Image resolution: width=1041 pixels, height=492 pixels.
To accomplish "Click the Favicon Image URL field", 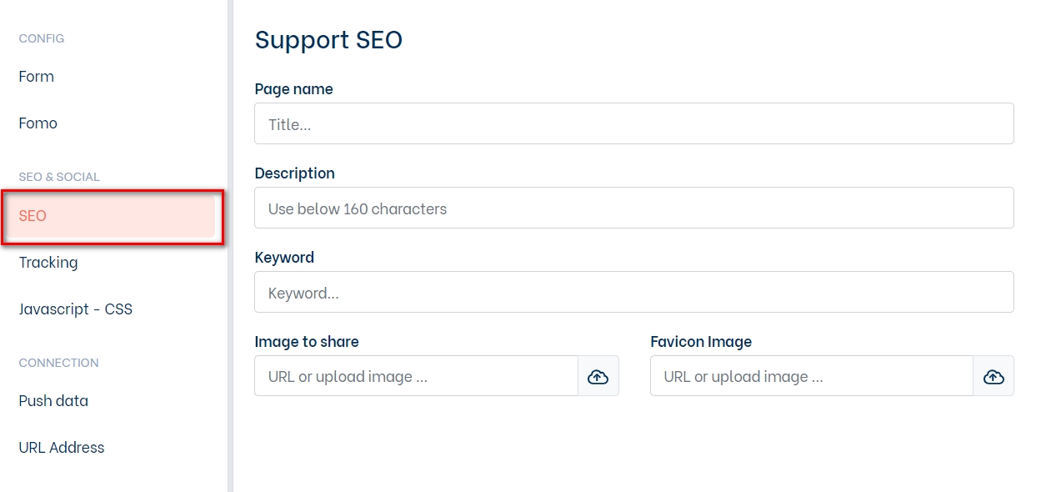I will (x=811, y=376).
